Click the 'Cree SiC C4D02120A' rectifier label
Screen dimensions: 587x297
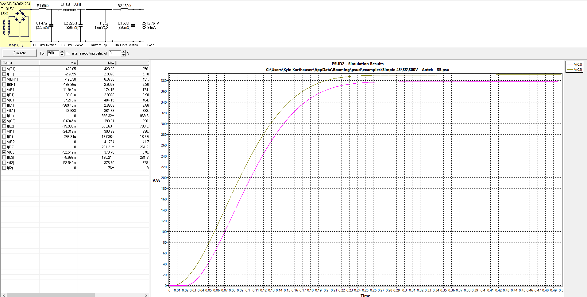(15, 4)
